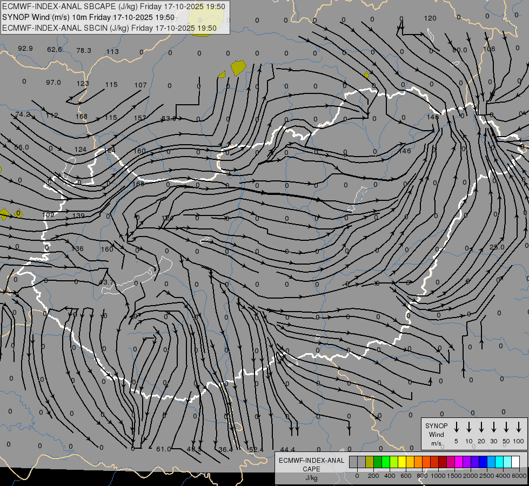Click the 107 value on the map
Screen dimensions: 529x486
click(x=140, y=85)
